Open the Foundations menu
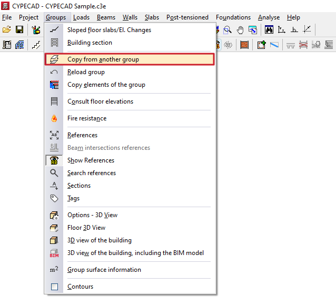 pos(233,17)
